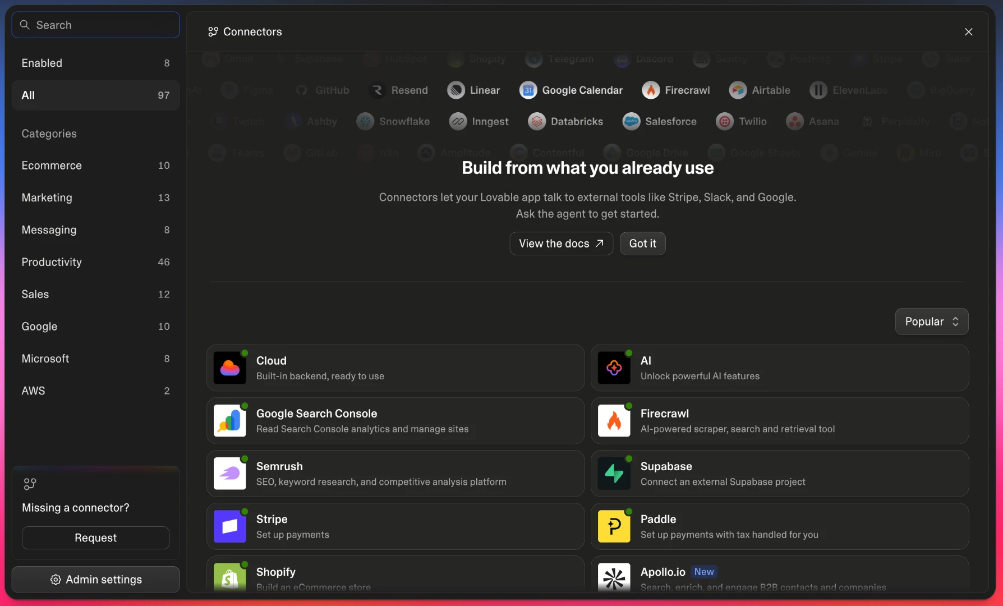Select the Stripe connector title
Viewport: 1003px width, 606px height.
[272, 519]
